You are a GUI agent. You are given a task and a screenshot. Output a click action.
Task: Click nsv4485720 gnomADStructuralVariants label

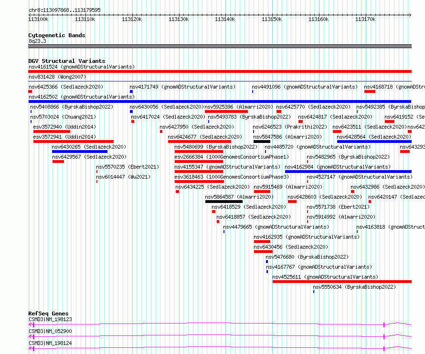point(318,147)
